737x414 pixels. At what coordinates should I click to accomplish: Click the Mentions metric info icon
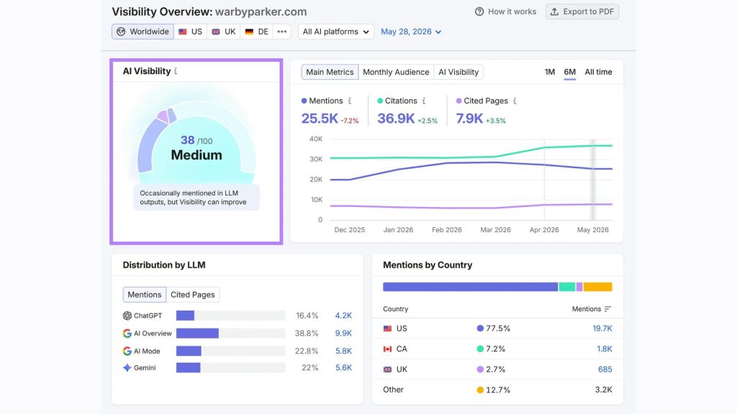(x=350, y=101)
